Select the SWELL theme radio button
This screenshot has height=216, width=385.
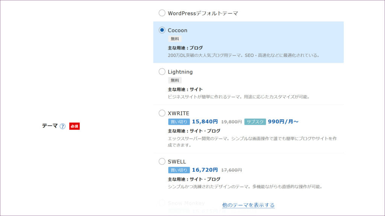162,162
